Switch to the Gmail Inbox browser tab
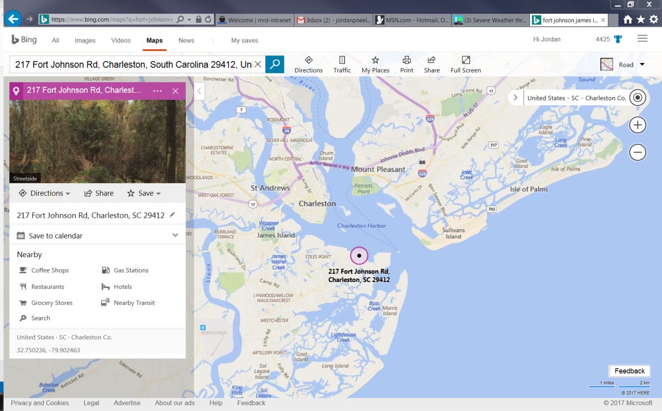 click(333, 20)
